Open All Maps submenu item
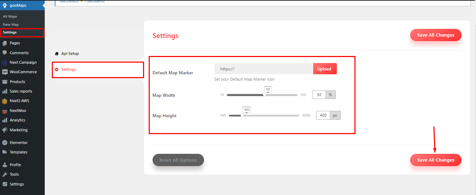Image resolution: width=476 pixels, height=195 pixels. pos(10,17)
